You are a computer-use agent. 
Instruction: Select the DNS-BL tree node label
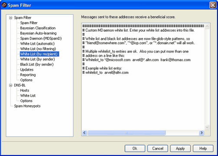coord(20,85)
